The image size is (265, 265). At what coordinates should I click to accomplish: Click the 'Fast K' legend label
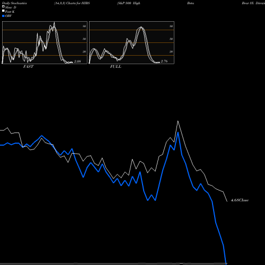(x=10, y=12)
